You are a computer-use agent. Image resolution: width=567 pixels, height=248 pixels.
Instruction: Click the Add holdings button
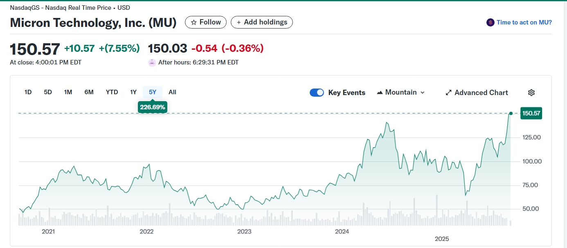[262, 22]
